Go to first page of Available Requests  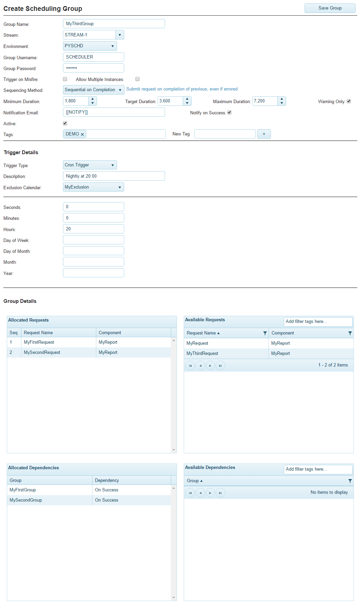click(190, 365)
